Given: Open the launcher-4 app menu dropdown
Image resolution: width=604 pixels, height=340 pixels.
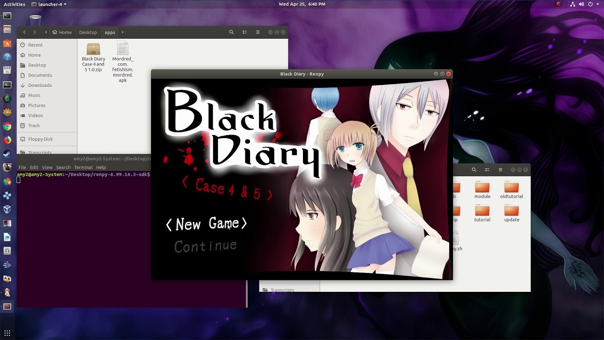Looking at the screenshot, I should pos(49,4).
